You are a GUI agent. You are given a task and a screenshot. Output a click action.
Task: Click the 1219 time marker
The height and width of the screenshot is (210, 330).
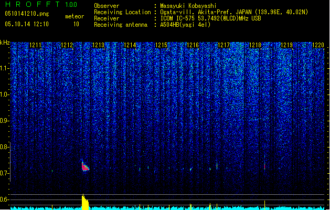(286, 45)
